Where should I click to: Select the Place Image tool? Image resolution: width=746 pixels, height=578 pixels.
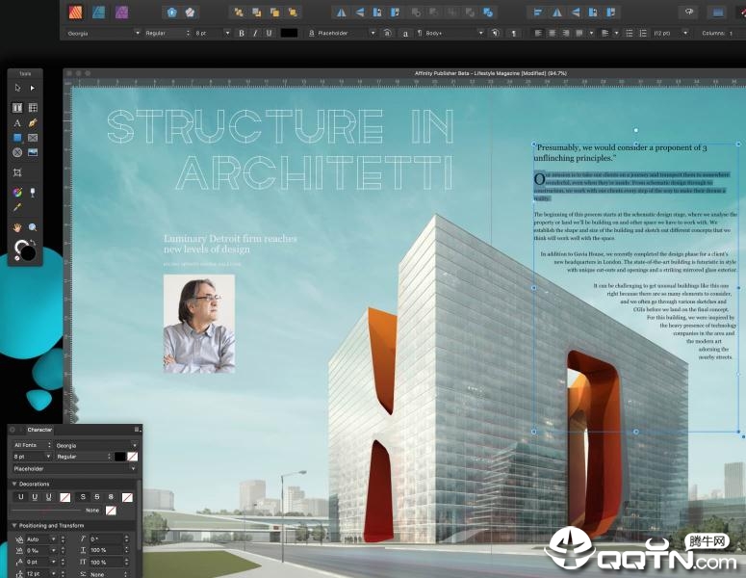coord(33,152)
